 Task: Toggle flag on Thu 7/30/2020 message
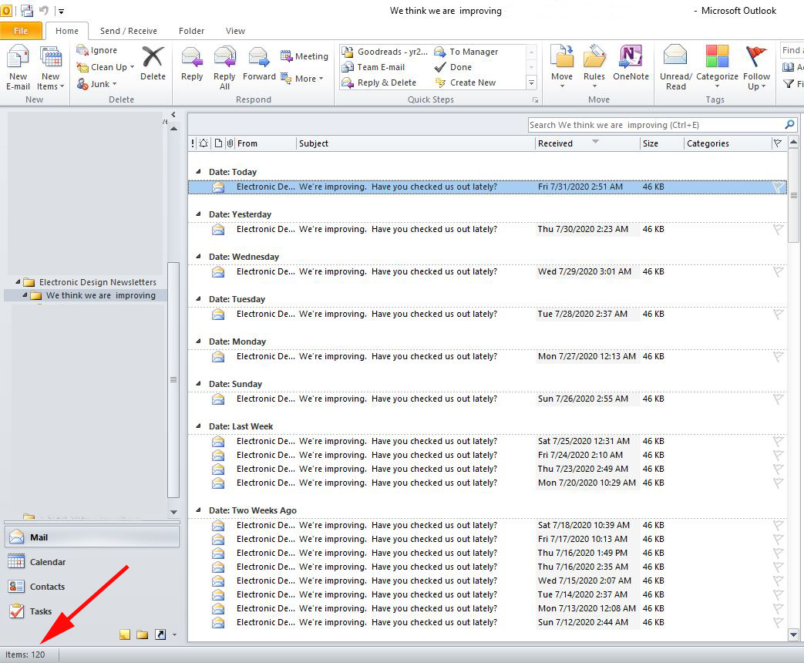(x=778, y=229)
